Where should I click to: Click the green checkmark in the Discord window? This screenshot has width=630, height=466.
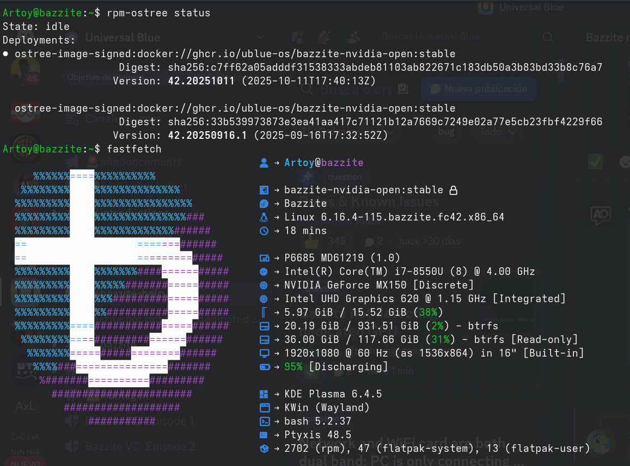coord(595,162)
